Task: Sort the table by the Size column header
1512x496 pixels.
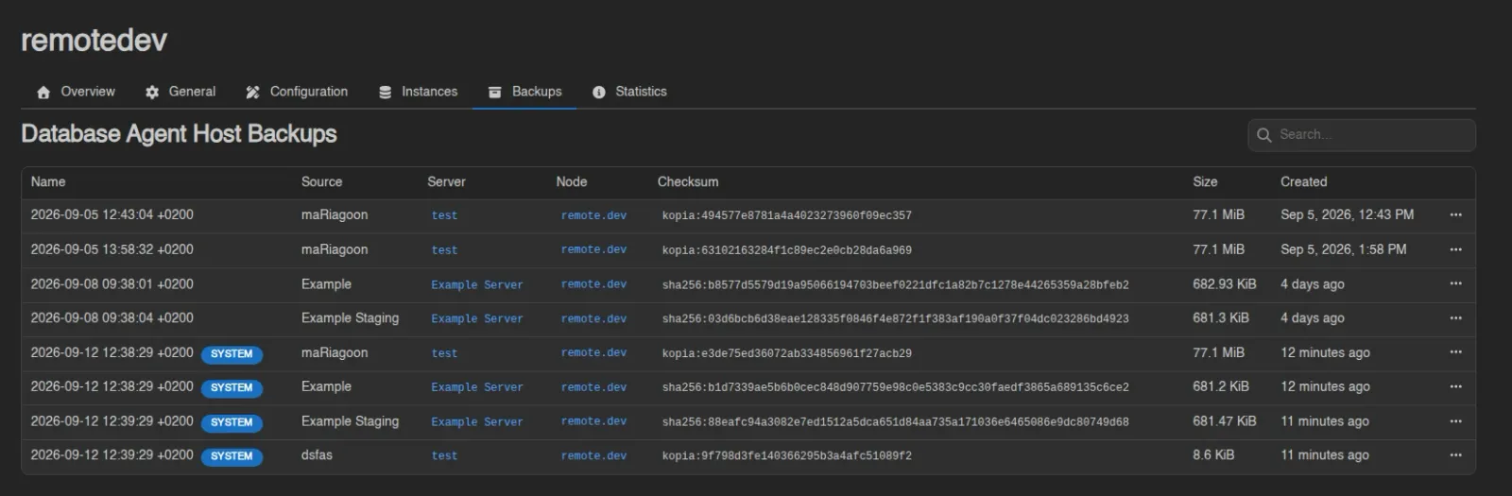Action: pos(1205,181)
